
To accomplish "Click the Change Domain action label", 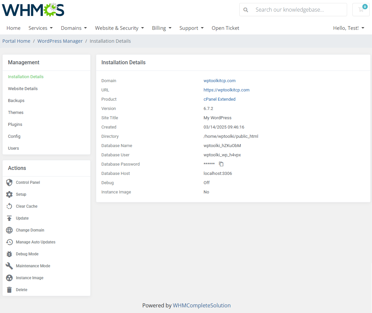I will [x=30, y=230].
